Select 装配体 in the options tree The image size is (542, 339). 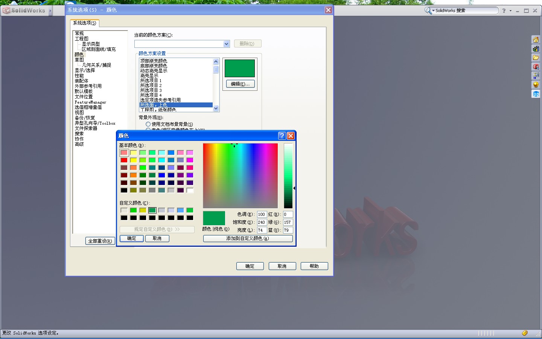coord(82,81)
